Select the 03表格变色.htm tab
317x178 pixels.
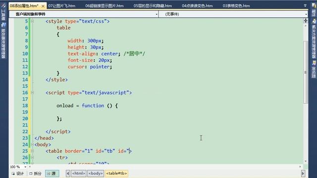(236, 6)
